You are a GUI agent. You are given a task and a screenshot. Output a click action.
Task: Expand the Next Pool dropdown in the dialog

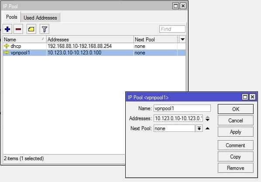[x=199, y=128]
